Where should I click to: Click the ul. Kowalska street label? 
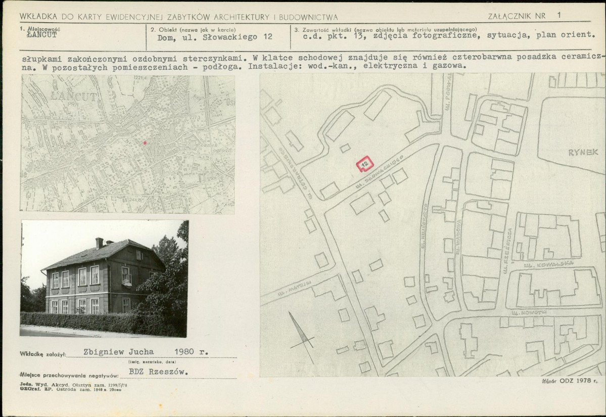point(548,265)
